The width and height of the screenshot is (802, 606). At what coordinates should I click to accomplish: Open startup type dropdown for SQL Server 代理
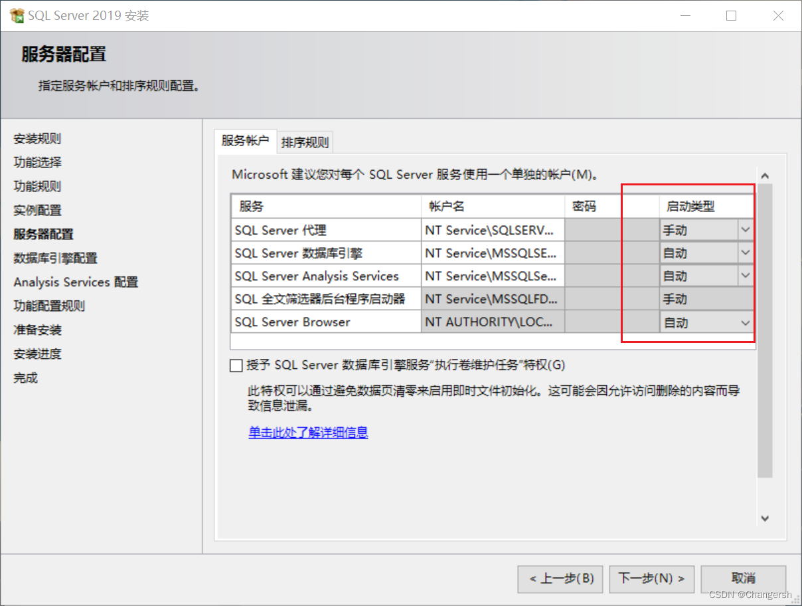746,230
